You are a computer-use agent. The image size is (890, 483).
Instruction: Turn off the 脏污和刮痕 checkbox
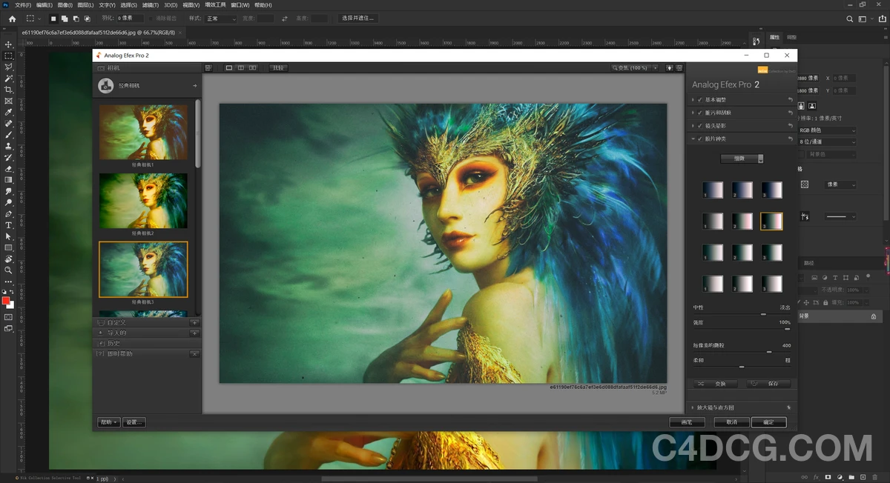[x=699, y=113]
